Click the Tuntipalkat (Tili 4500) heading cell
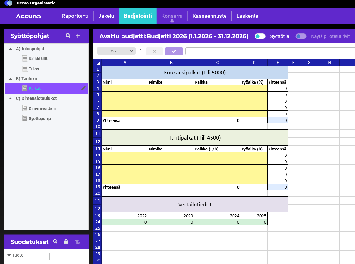Image resolution: width=355 pixels, height=264 pixels. pos(195,138)
